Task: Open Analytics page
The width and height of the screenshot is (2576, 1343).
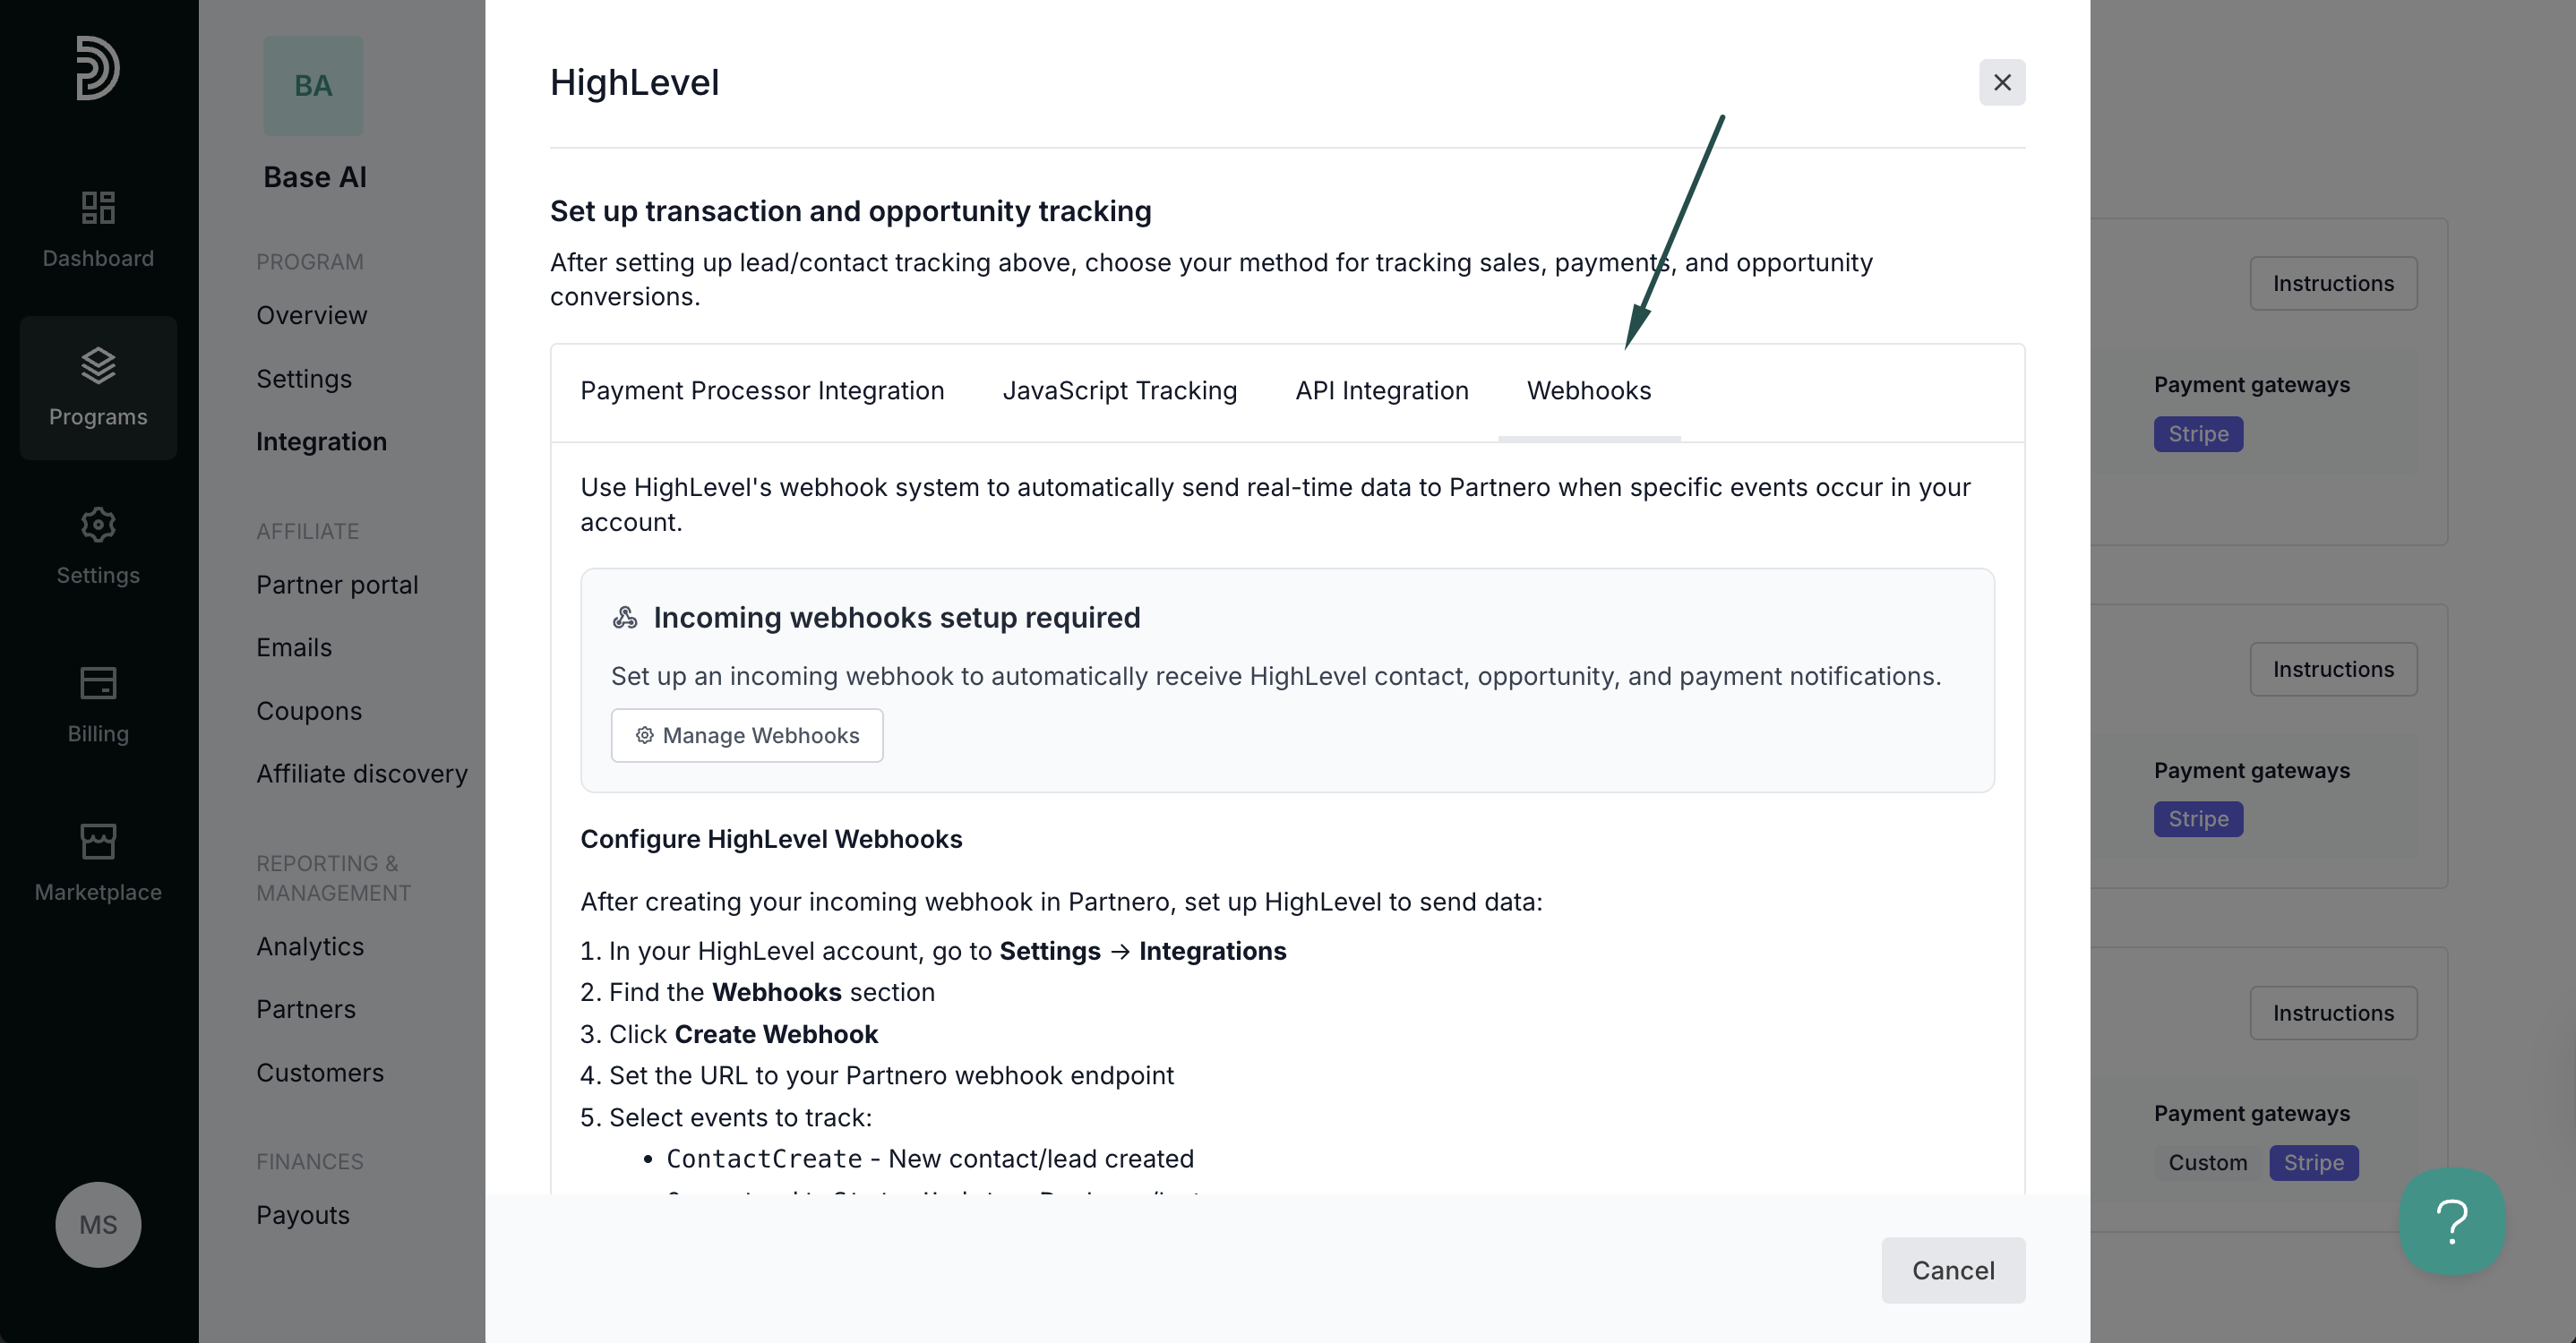Action: click(x=310, y=946)
